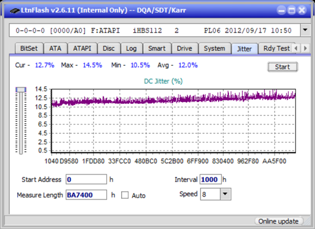Open the drive selection dropdown arrow
This screenshot has height=229, width=315.
tap(305, 30)
